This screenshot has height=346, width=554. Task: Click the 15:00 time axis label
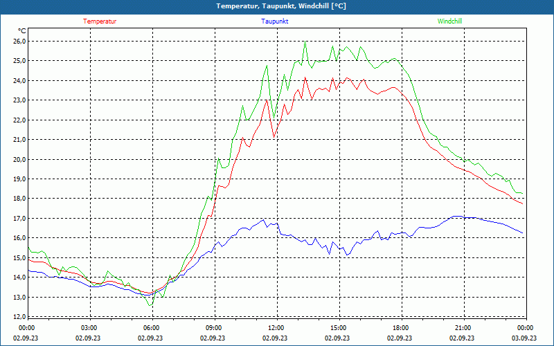pos(338,328)
